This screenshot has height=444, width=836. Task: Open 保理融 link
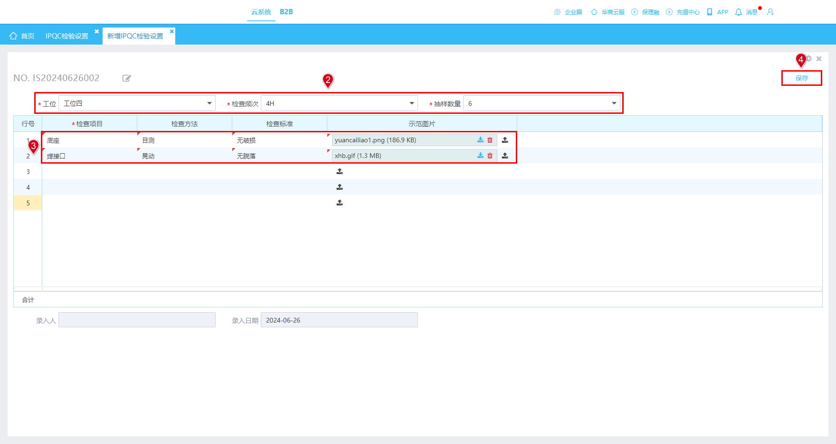pyautogui.click(x=645, y=12)
